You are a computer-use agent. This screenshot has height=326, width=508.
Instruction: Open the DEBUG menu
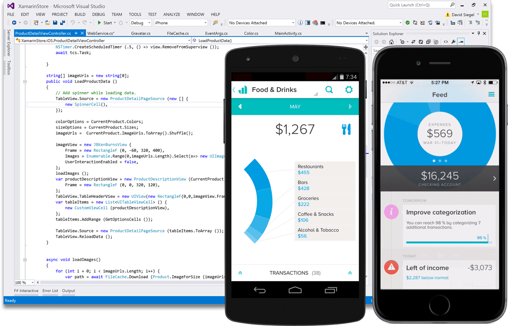(98, 14)
